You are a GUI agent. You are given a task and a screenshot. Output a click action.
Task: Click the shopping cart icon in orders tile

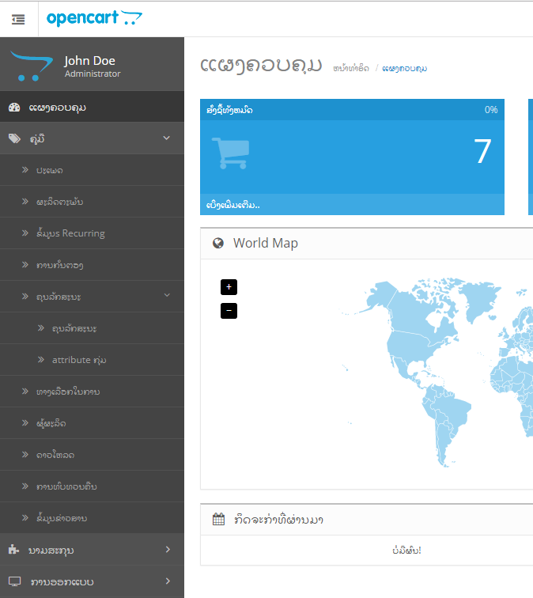[231, 153]
